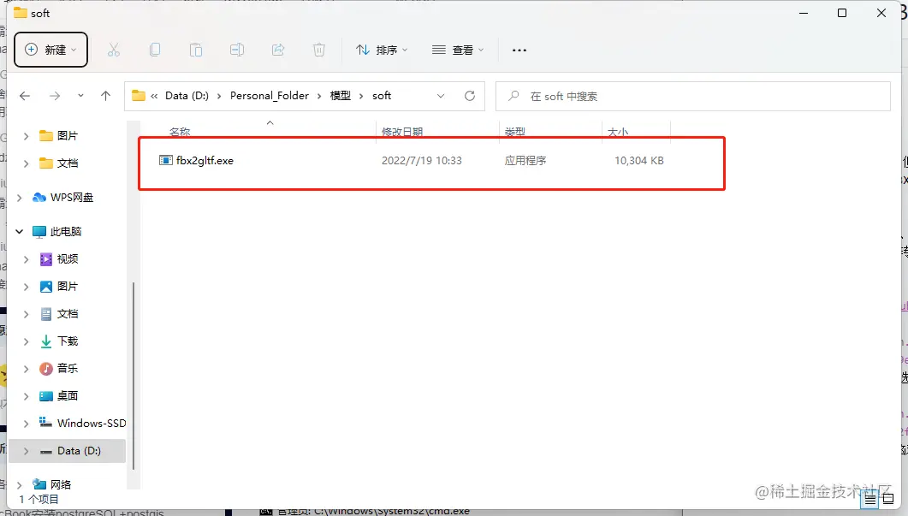The height and width of the screenshot is (516, 908).
Task: Click 模型 breadcrumb in address bar
Action: click(341, 96)
